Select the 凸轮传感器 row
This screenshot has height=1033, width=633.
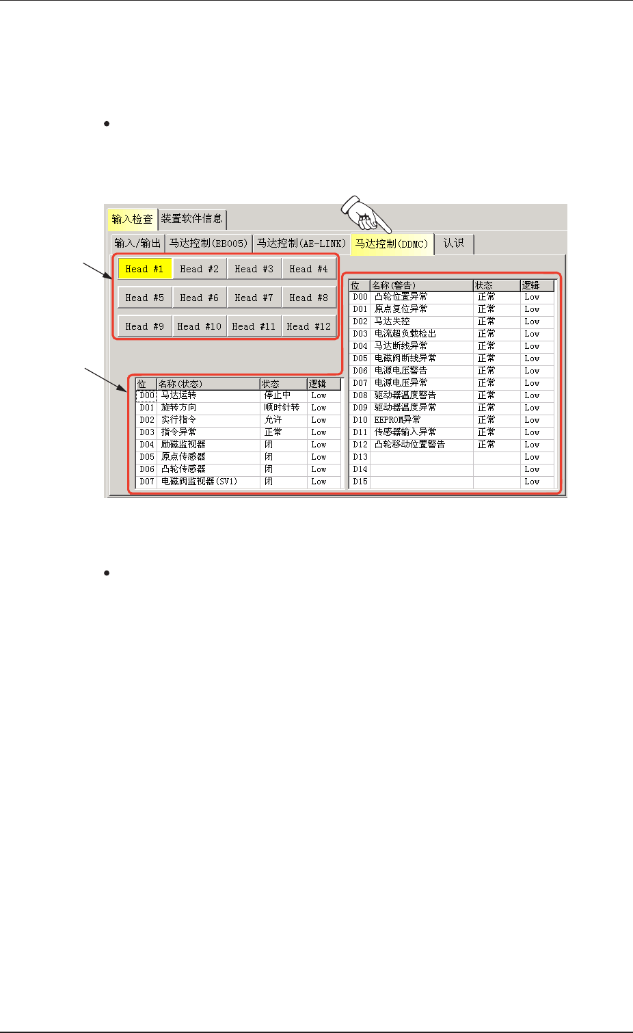[x=238, y=469]
